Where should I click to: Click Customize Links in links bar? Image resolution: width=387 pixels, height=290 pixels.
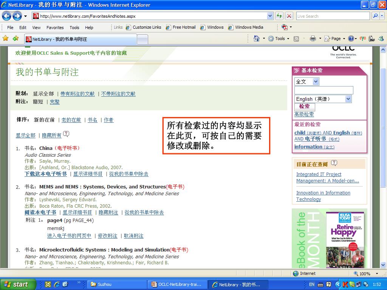143,27
